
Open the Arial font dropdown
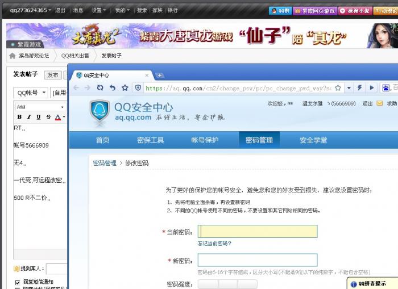coord(40,107)
